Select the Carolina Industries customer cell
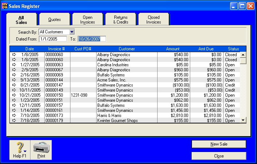The height and width of the screenshot is (164, 257). [127, 64]
